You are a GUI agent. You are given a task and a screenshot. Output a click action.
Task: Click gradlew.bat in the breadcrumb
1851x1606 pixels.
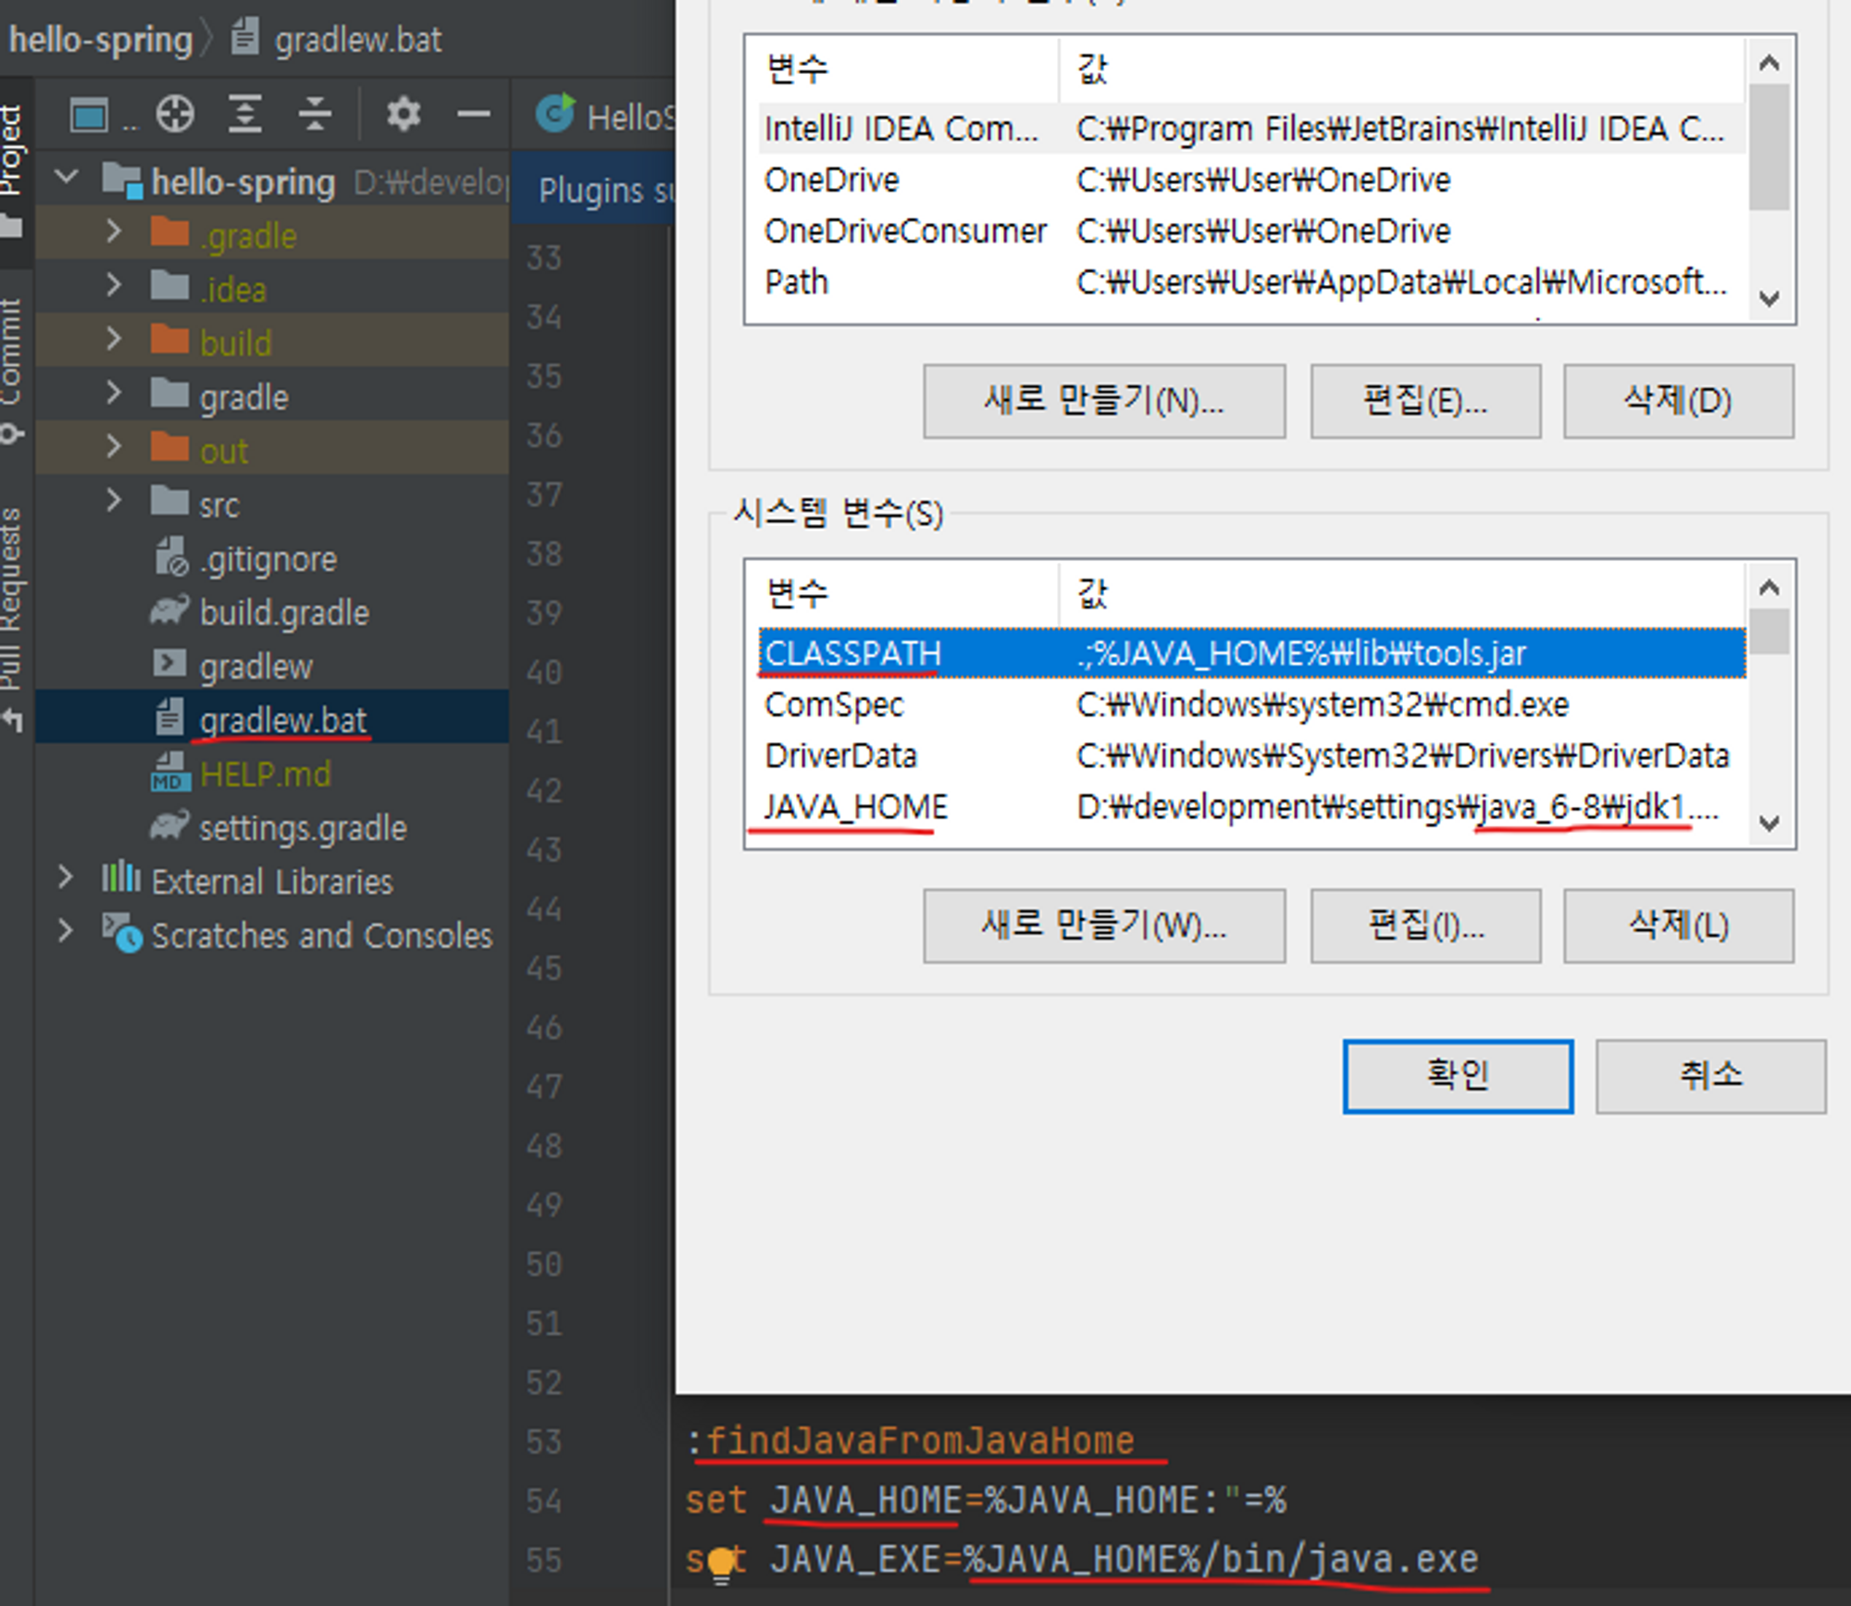[357, 40]
